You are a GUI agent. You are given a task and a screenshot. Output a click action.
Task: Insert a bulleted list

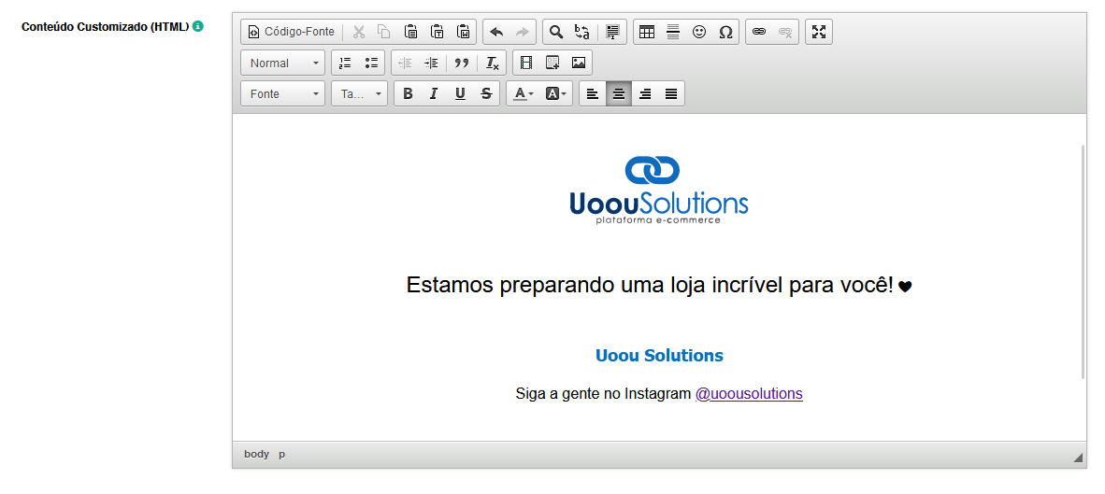[x=371, y=63]
